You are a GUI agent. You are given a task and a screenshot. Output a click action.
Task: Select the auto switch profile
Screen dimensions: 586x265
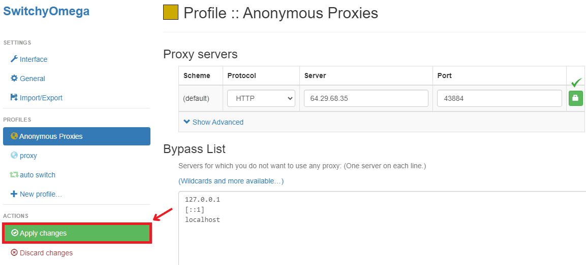click(x=38, y=175)
